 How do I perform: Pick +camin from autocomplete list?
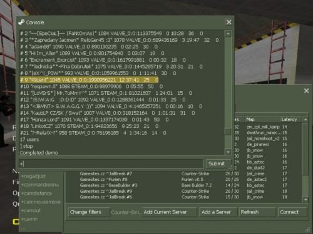pos(29,219)
